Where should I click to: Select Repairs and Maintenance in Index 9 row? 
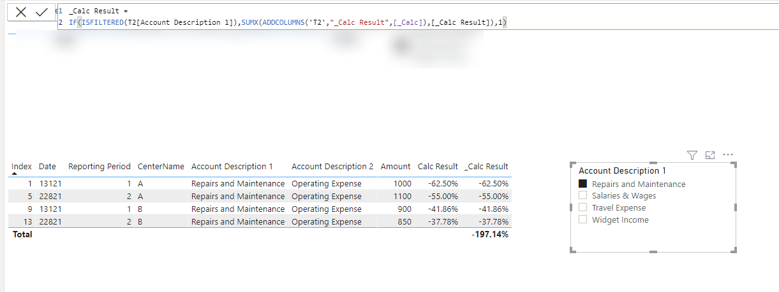click(238, 209)
